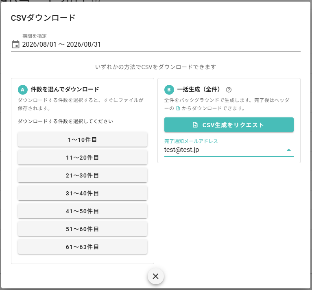Download records 1～10件目
This screenshot has height=290, width=312.
(x=83, y=139)
